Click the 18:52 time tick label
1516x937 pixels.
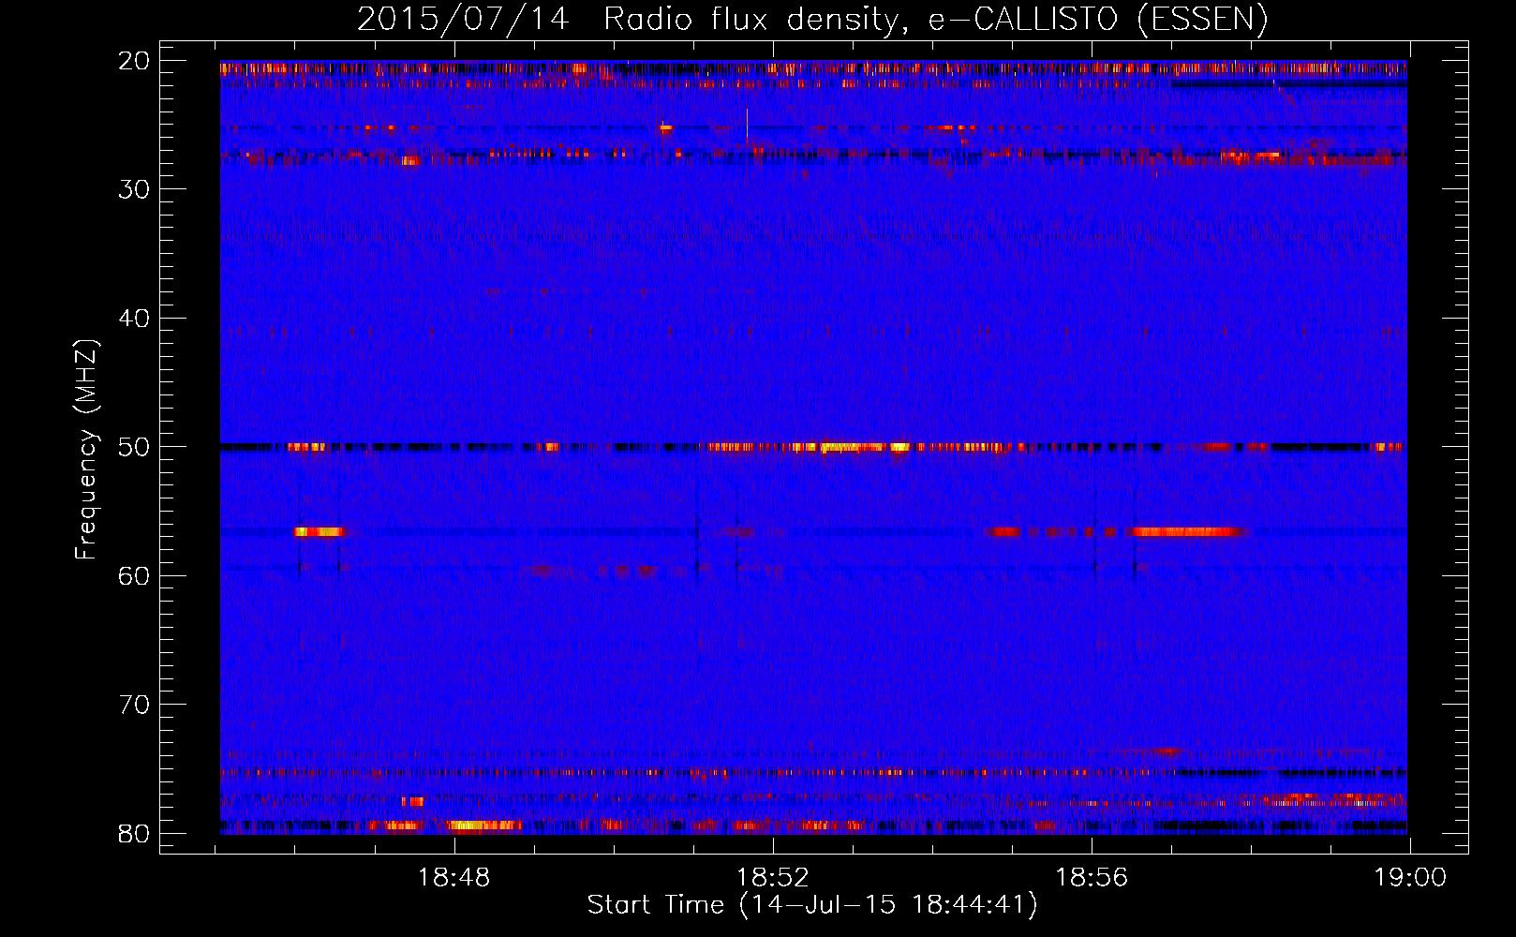(773, 878)
